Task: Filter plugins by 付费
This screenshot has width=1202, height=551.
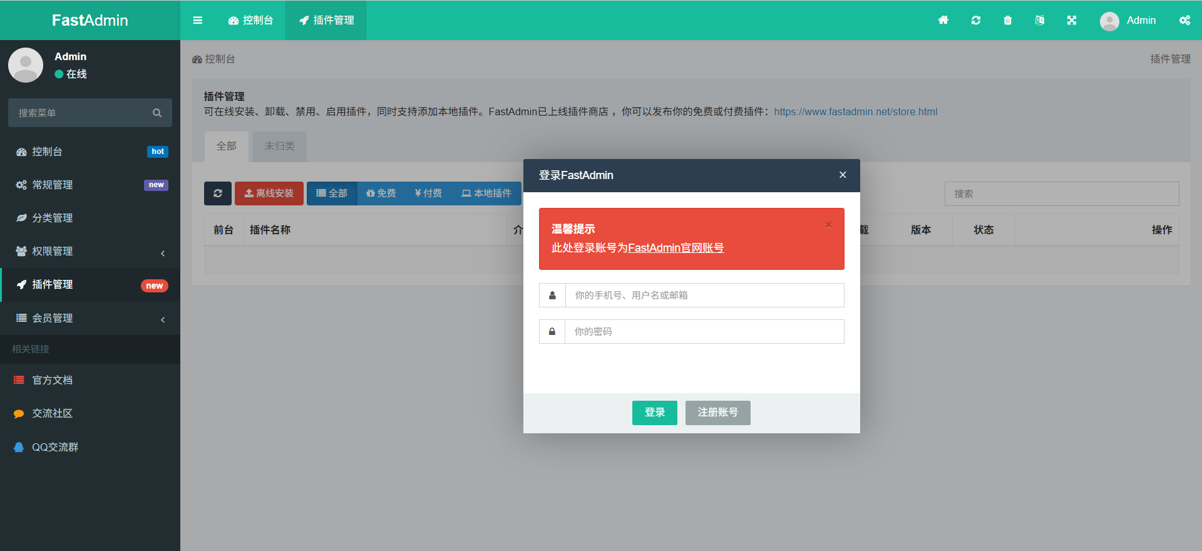Action: pos(428,193)
